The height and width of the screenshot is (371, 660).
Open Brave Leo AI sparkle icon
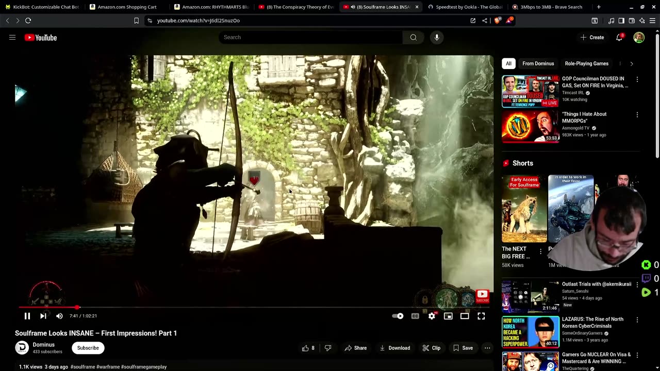pos(642,21)
